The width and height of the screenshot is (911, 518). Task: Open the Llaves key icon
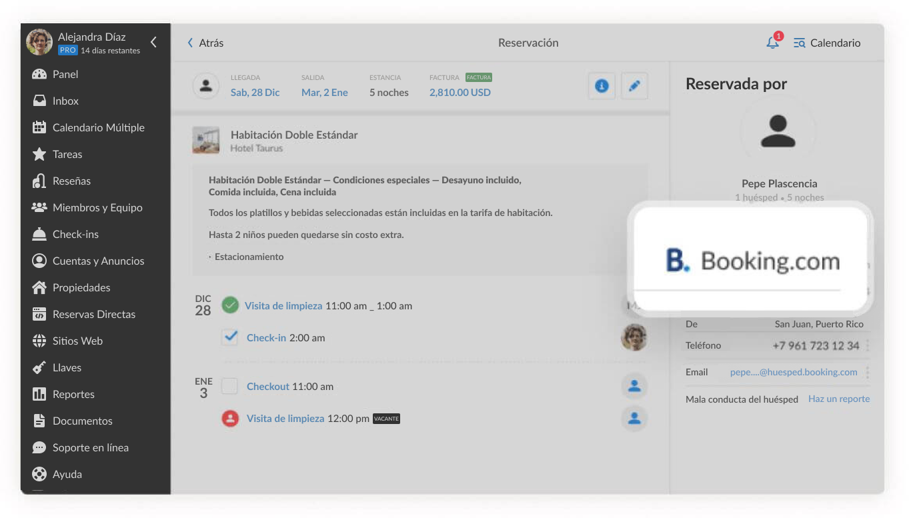[x=39, y=367]
